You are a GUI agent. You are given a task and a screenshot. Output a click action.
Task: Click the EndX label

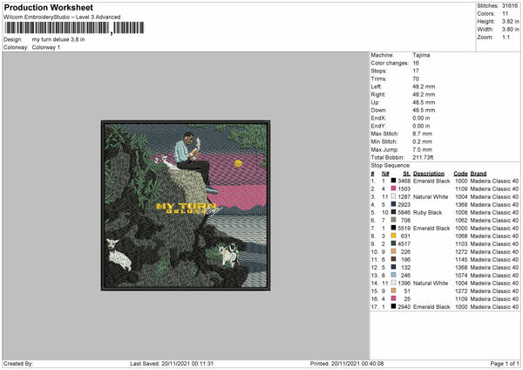378,118
